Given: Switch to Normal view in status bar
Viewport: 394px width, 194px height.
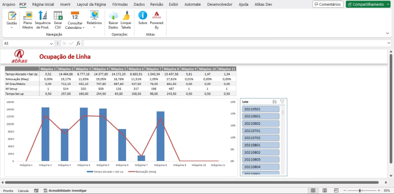Looking at the screenshot, I should pyautogui.click(x=313, y=190).
